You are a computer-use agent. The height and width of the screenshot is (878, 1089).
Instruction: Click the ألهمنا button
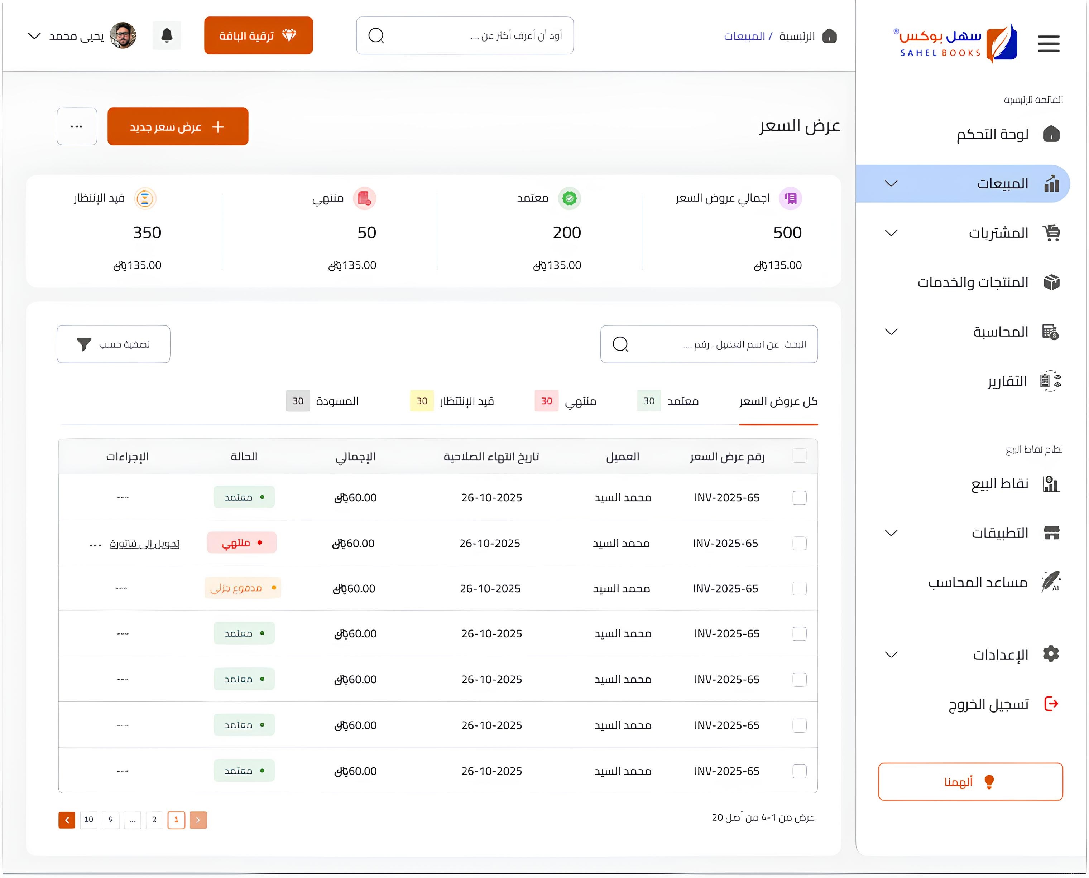[970, 781]
